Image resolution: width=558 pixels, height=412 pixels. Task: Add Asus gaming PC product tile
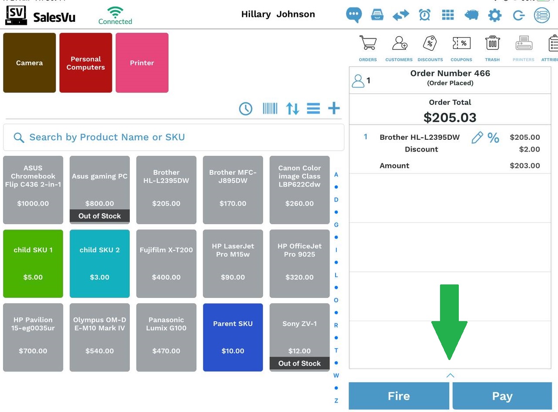100,190
